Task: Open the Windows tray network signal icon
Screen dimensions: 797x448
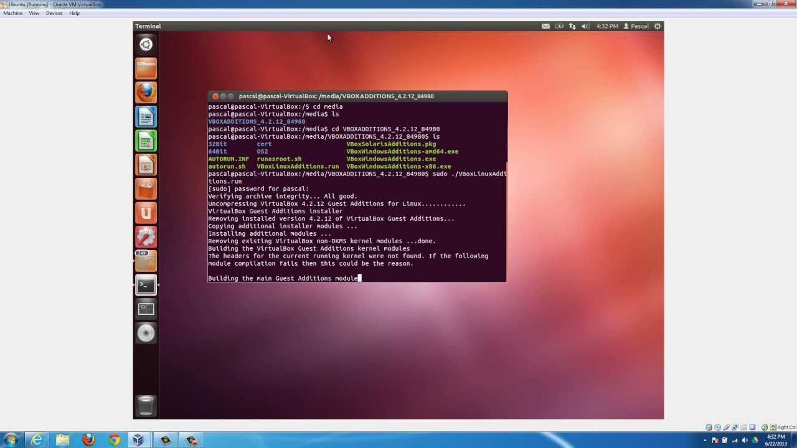Action: point(735,441)
